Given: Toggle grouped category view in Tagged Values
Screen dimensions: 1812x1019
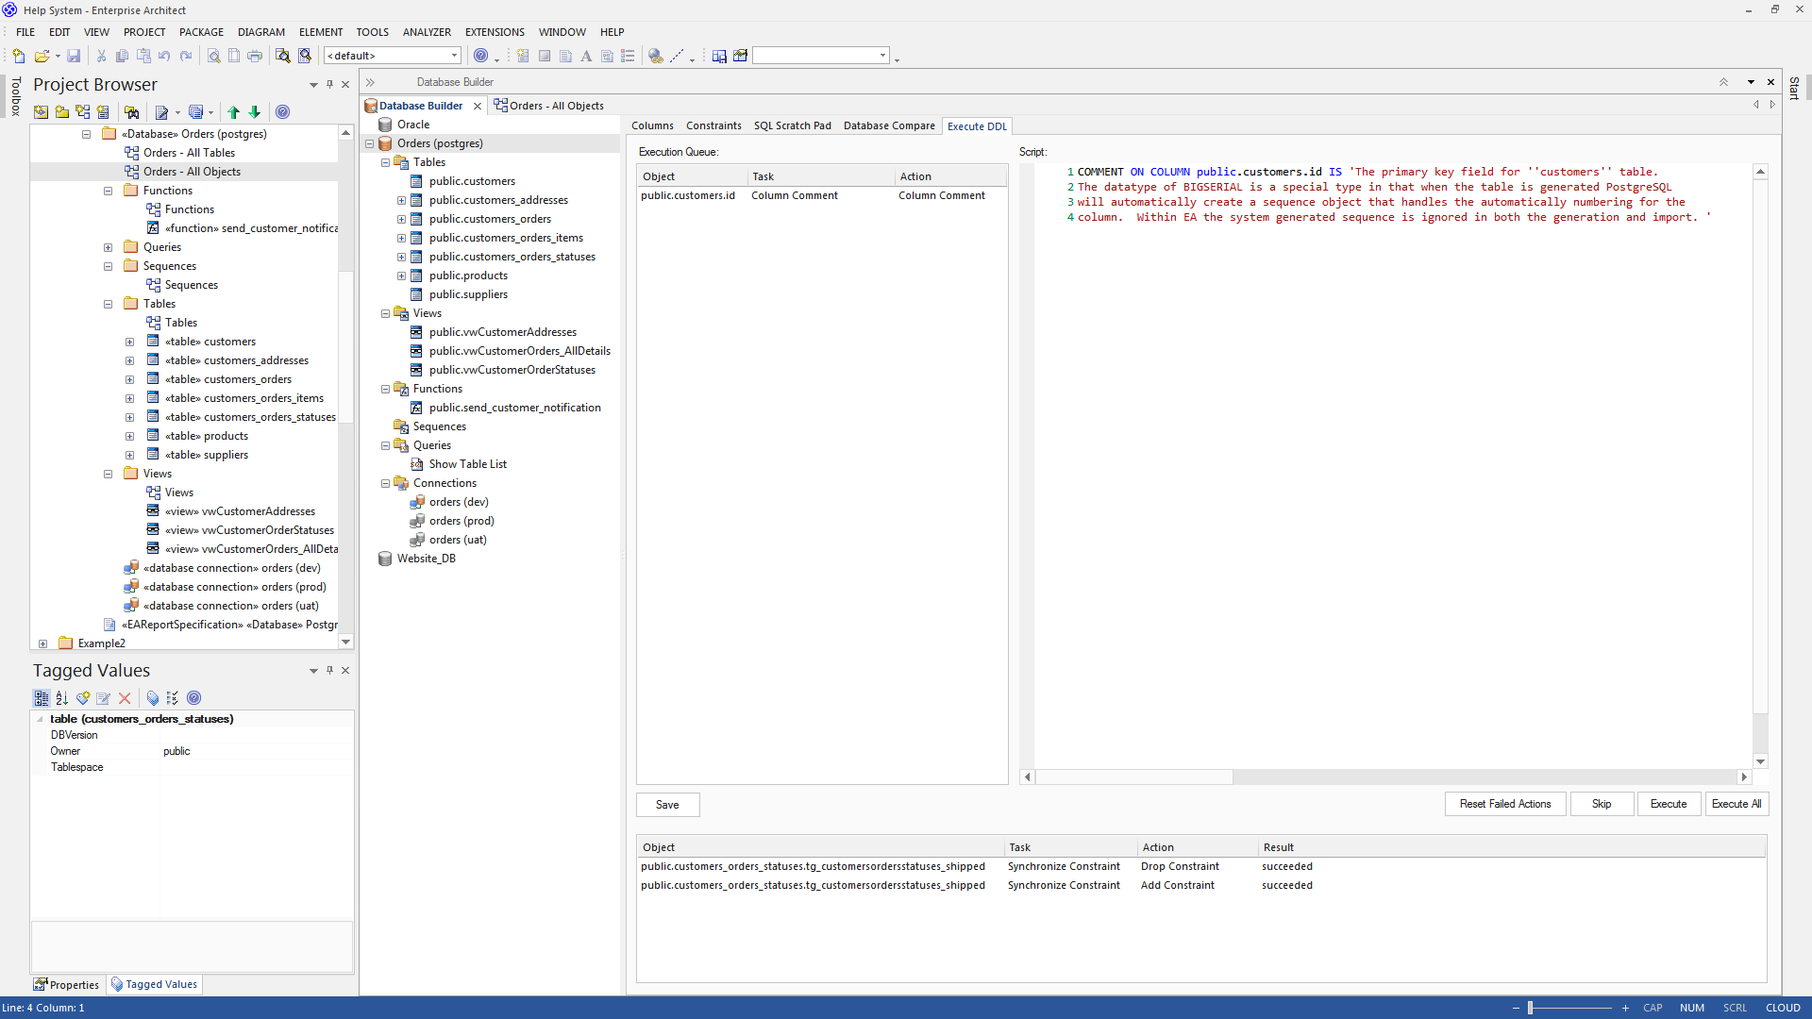Looking at the screenshot, I should 42,698.
